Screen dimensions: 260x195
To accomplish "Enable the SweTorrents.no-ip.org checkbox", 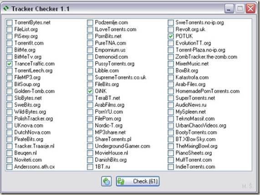I will click(x=171, y=23).
